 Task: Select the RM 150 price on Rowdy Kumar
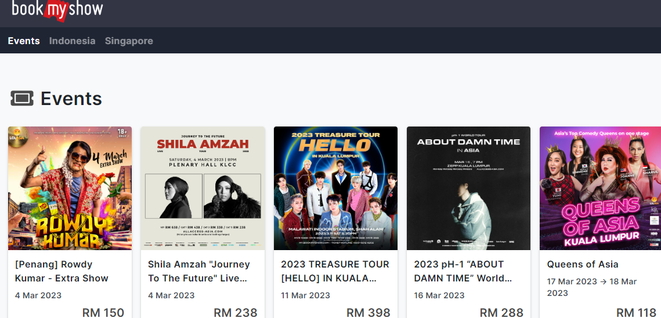click(103, 313)
